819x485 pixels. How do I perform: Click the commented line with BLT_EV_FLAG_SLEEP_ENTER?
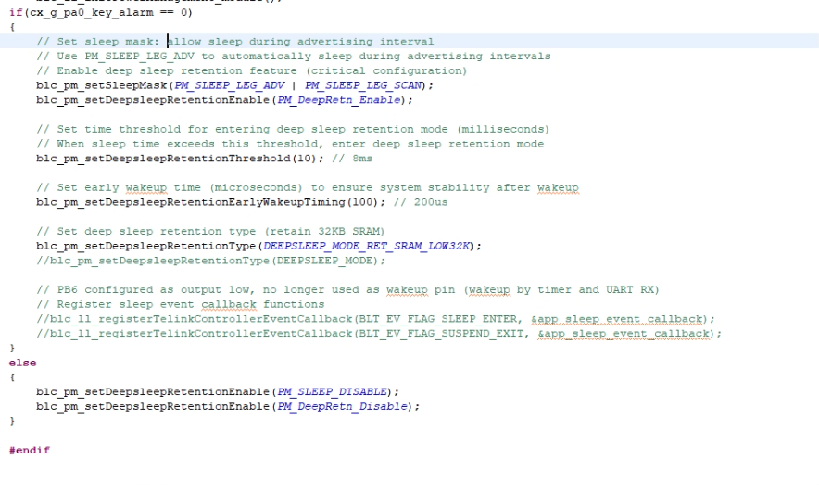tap(375, 319)
